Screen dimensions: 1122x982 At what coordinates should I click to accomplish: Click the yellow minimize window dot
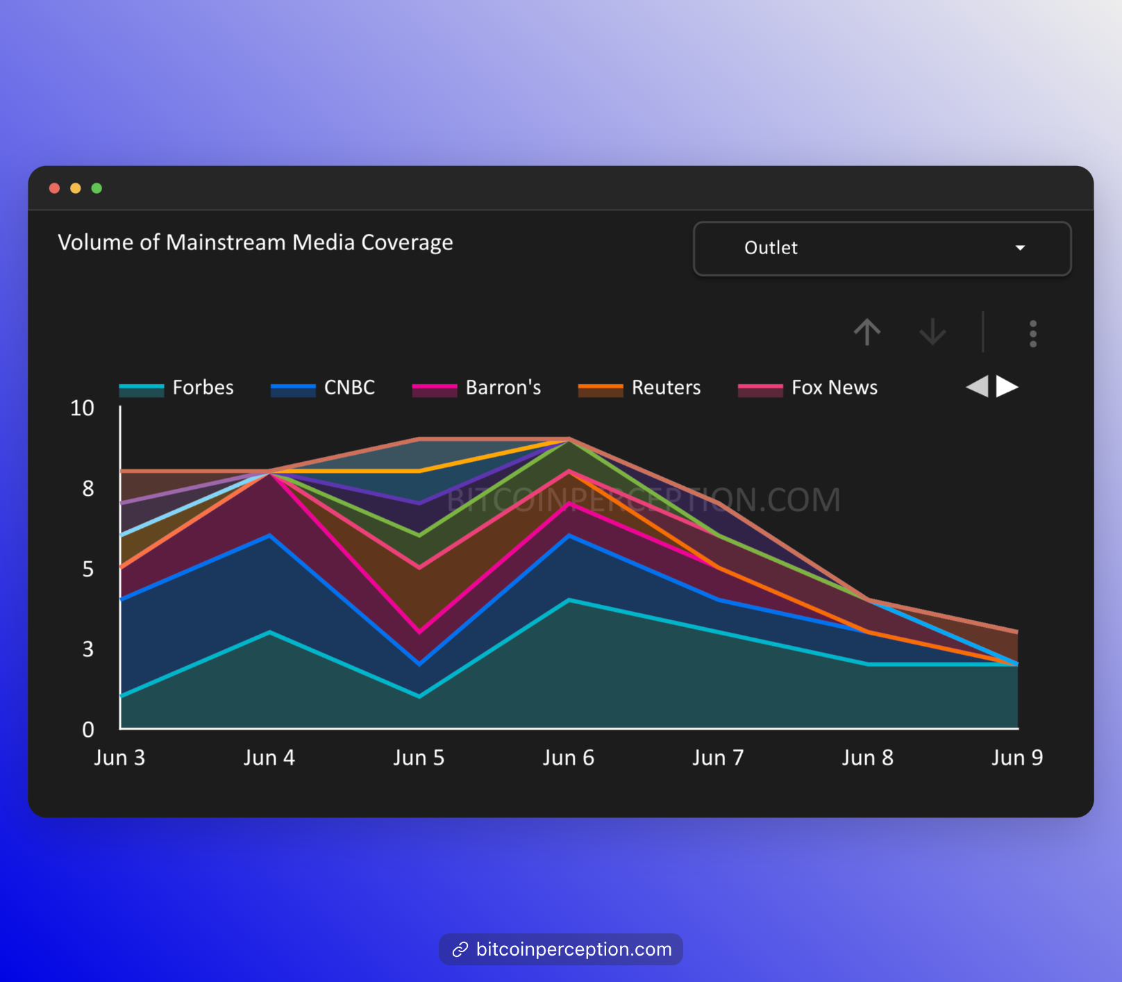pos(76,188)
